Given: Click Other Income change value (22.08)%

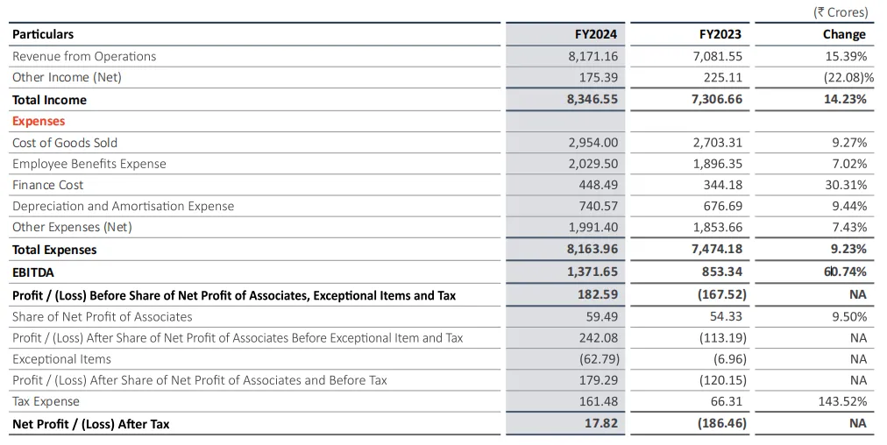Looking at the screenshot, I should 841,77.
